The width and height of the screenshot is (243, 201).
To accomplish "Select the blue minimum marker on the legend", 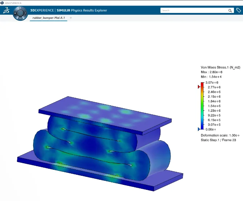I will (199, 129).
